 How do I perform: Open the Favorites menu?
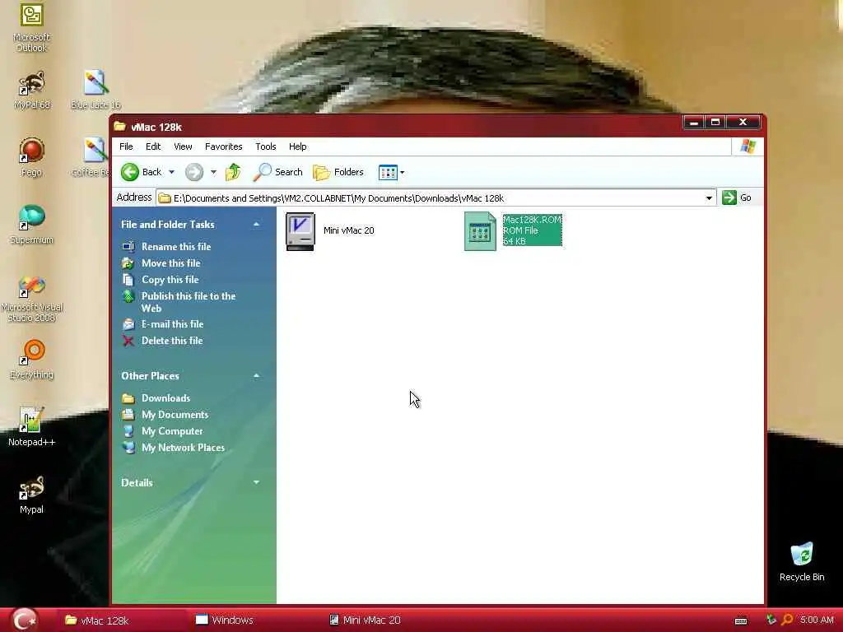click(224, 146)
